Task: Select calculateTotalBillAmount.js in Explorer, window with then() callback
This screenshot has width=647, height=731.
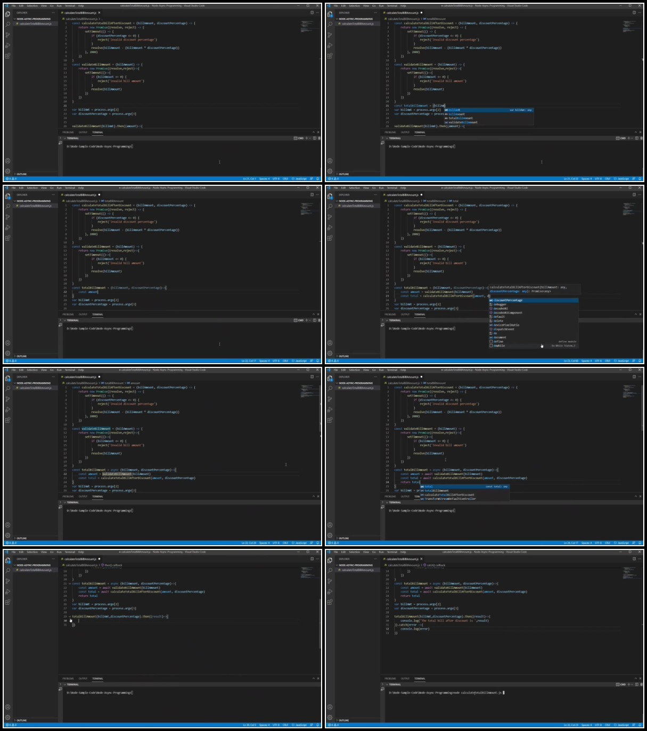Action: tap(36, 570)
